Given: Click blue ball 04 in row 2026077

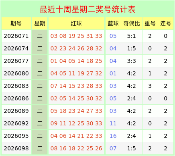Looking at the screenshot, I should (113, 61).
